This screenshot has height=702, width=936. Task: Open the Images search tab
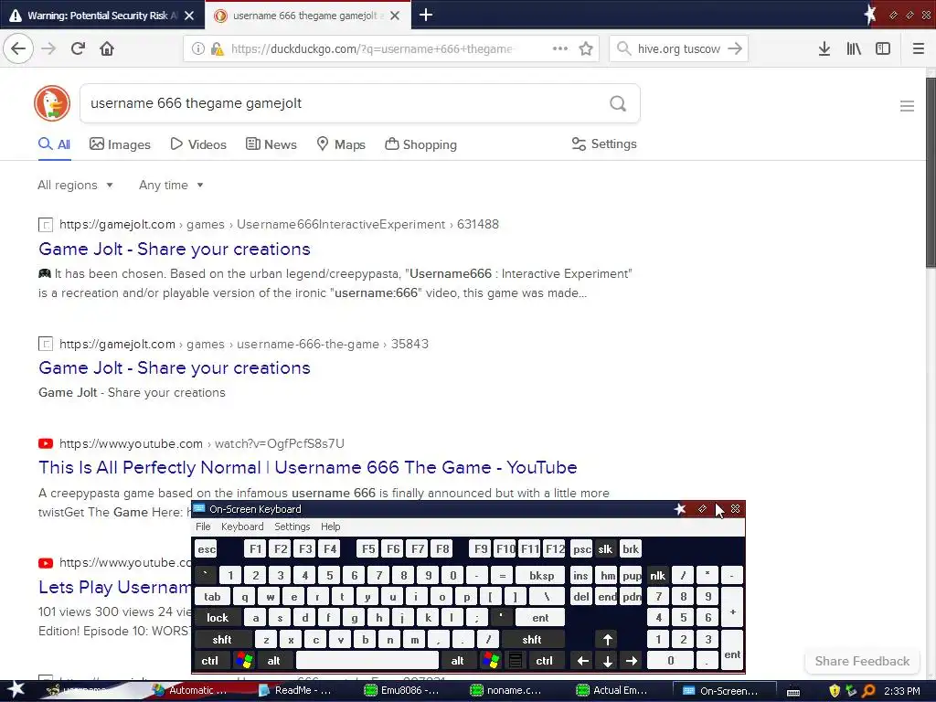120,144
